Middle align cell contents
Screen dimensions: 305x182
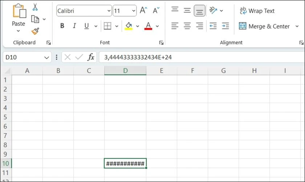tap(187, 10)
